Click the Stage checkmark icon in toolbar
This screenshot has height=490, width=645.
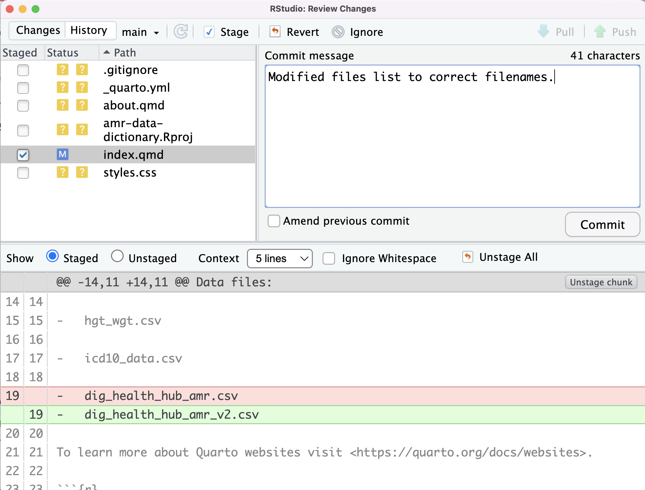[209, 32]
